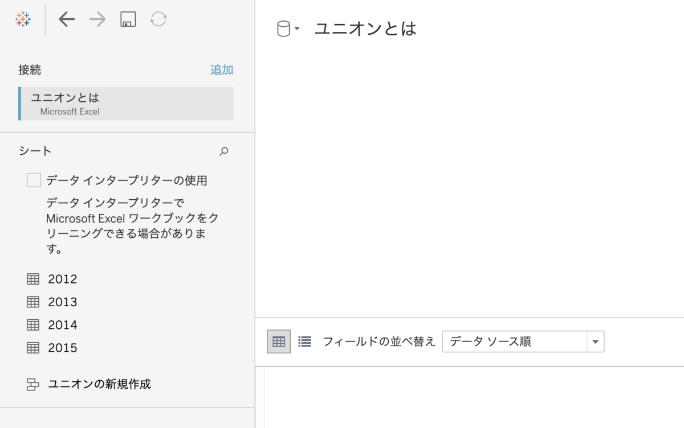684x428 pixels.
Task: Select the 2015 sheet
Action: (x=63, y=347)
